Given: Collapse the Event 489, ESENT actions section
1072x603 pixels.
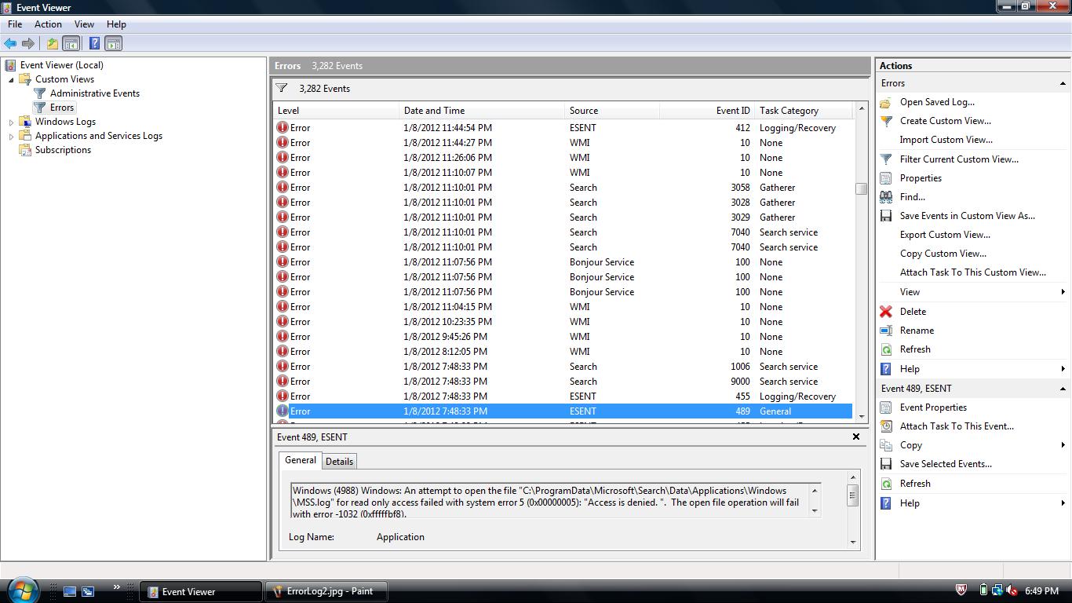Looking at the screenshot, I should 1063,389.
